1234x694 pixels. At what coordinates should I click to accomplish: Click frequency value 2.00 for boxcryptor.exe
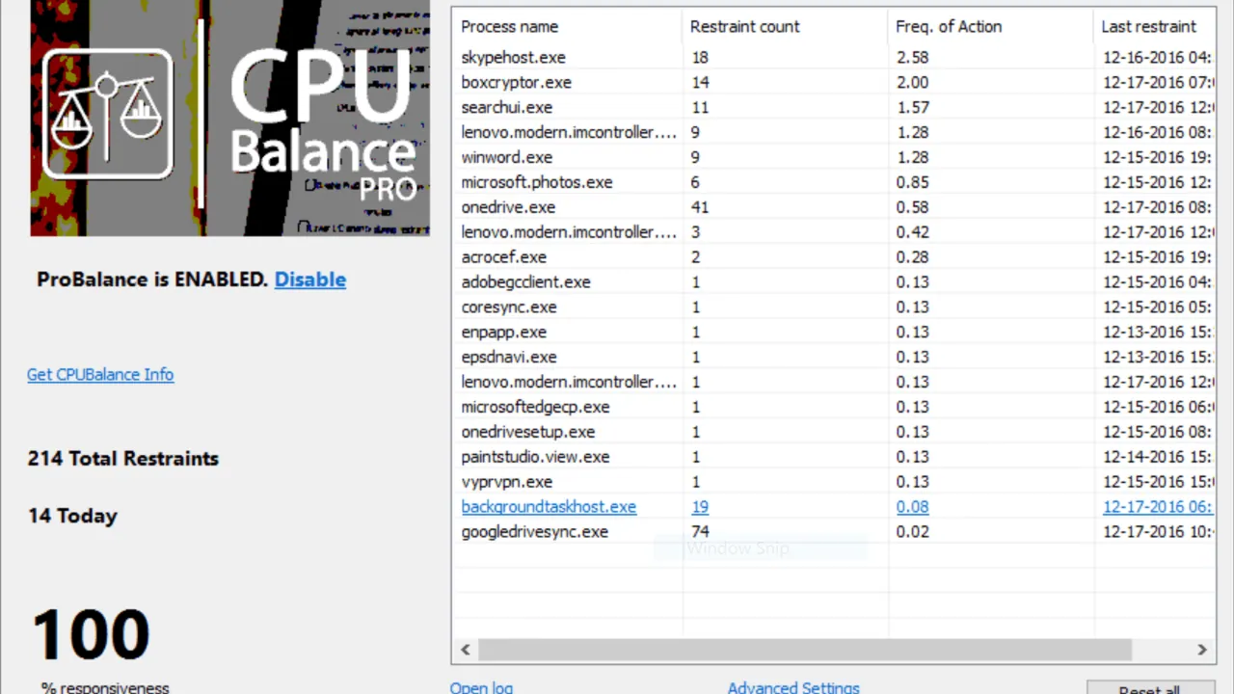click(912, 83)
